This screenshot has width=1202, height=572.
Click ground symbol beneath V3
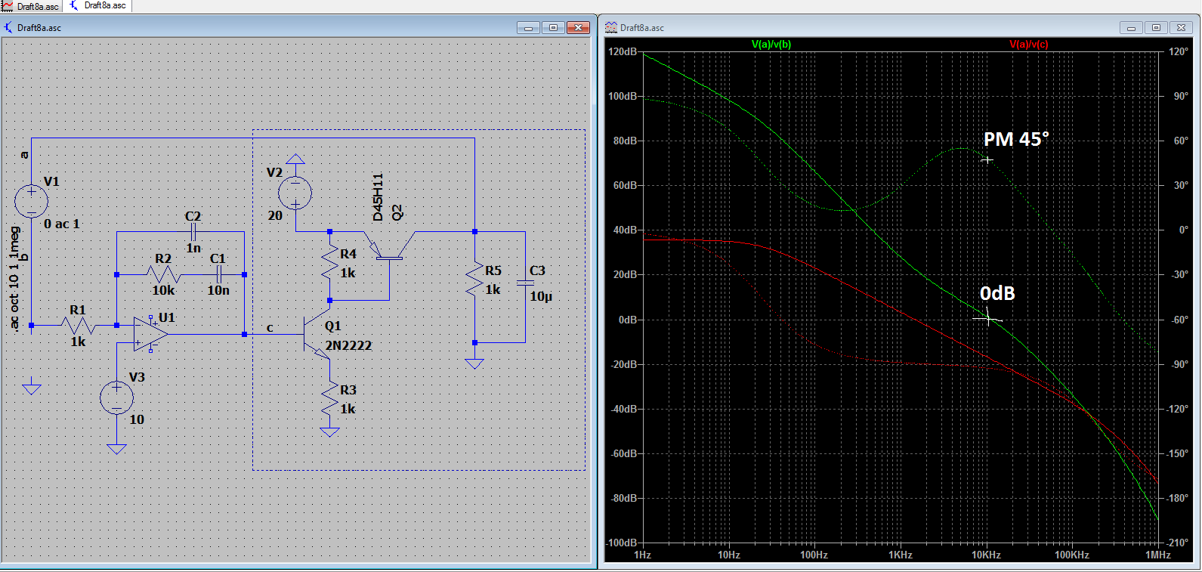pyautogui.click(x=116, y=449)
